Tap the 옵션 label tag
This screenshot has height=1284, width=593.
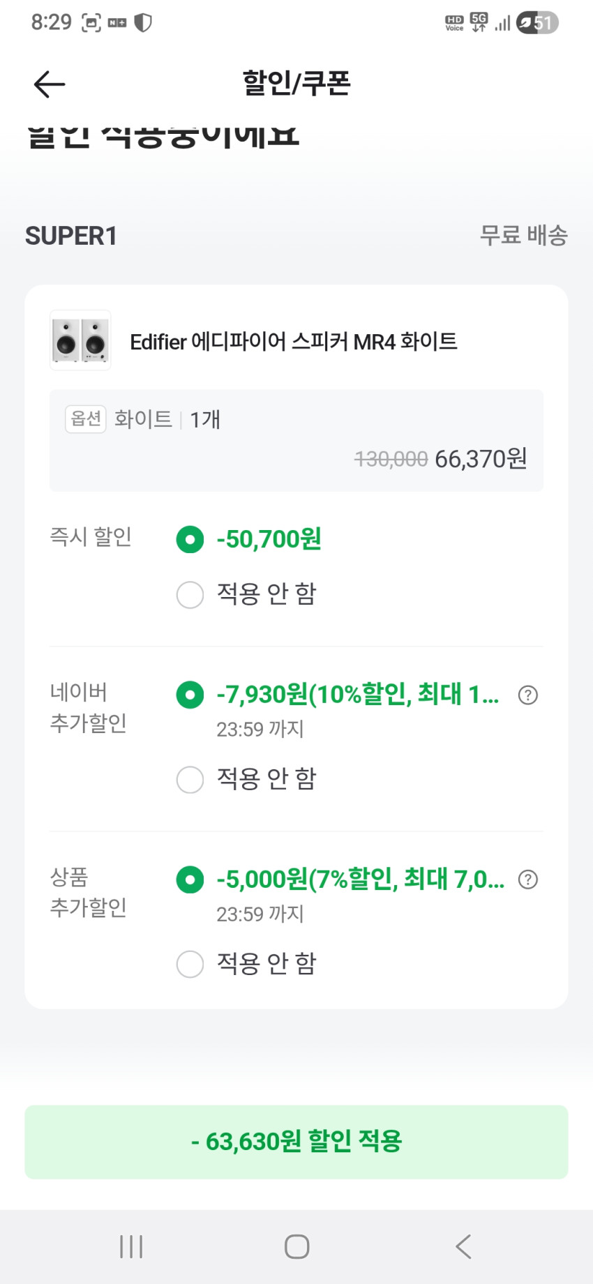tap(86, 419)
